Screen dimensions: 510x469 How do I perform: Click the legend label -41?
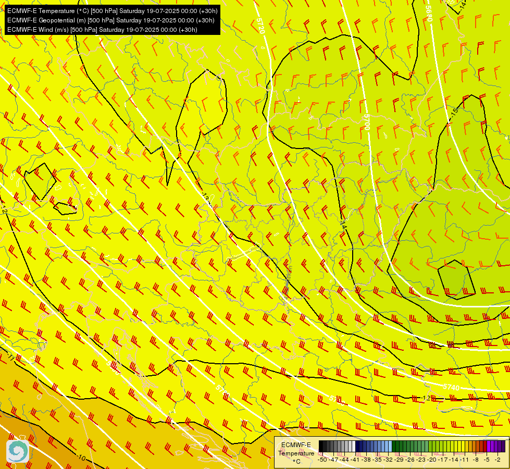click(355, 460)
